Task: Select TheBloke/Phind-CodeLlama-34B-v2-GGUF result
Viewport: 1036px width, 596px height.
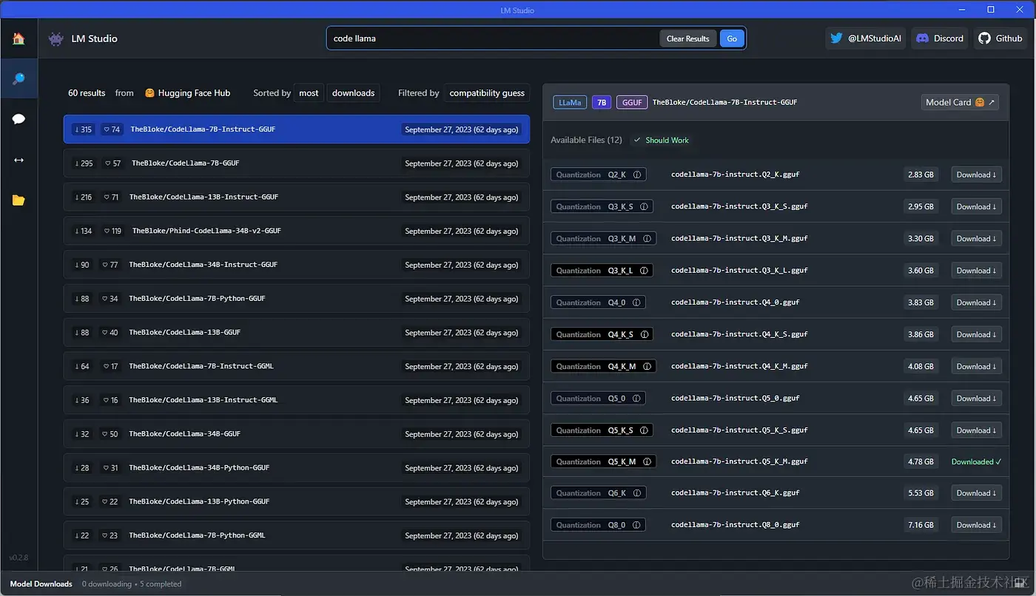Action: [x=297, y=231]
